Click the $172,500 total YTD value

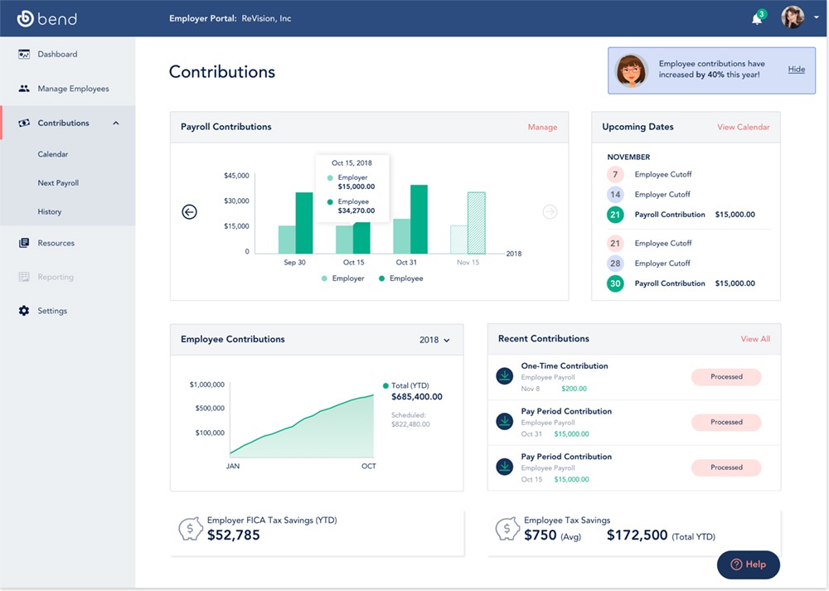tap(637, 535)
